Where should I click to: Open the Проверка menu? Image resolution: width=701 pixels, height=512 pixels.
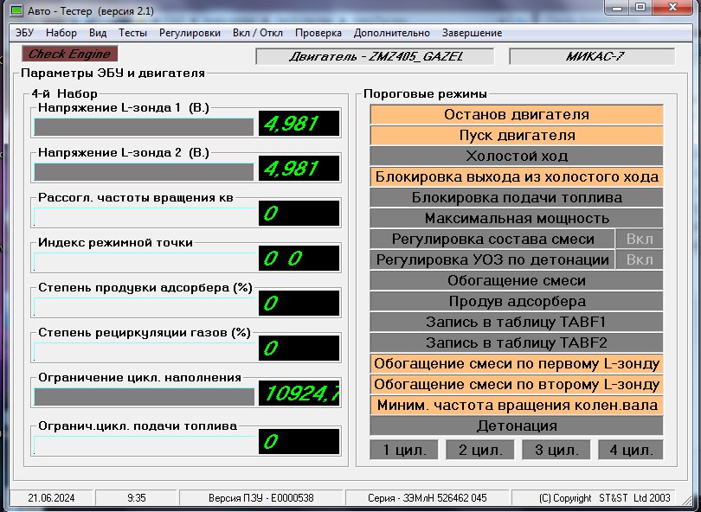318,33
